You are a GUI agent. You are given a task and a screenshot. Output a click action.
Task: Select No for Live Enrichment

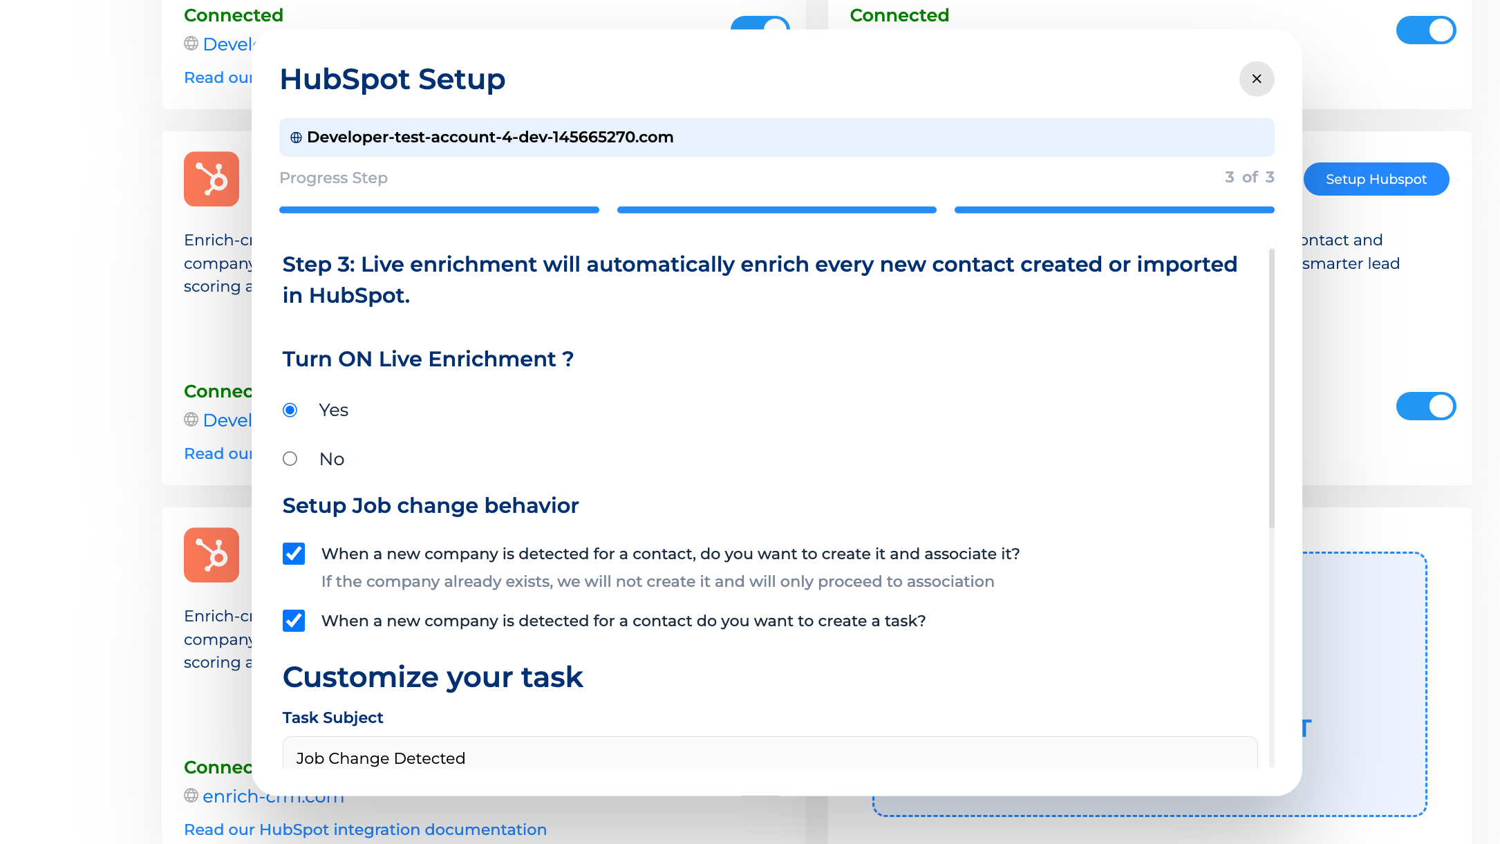(290, 459)
